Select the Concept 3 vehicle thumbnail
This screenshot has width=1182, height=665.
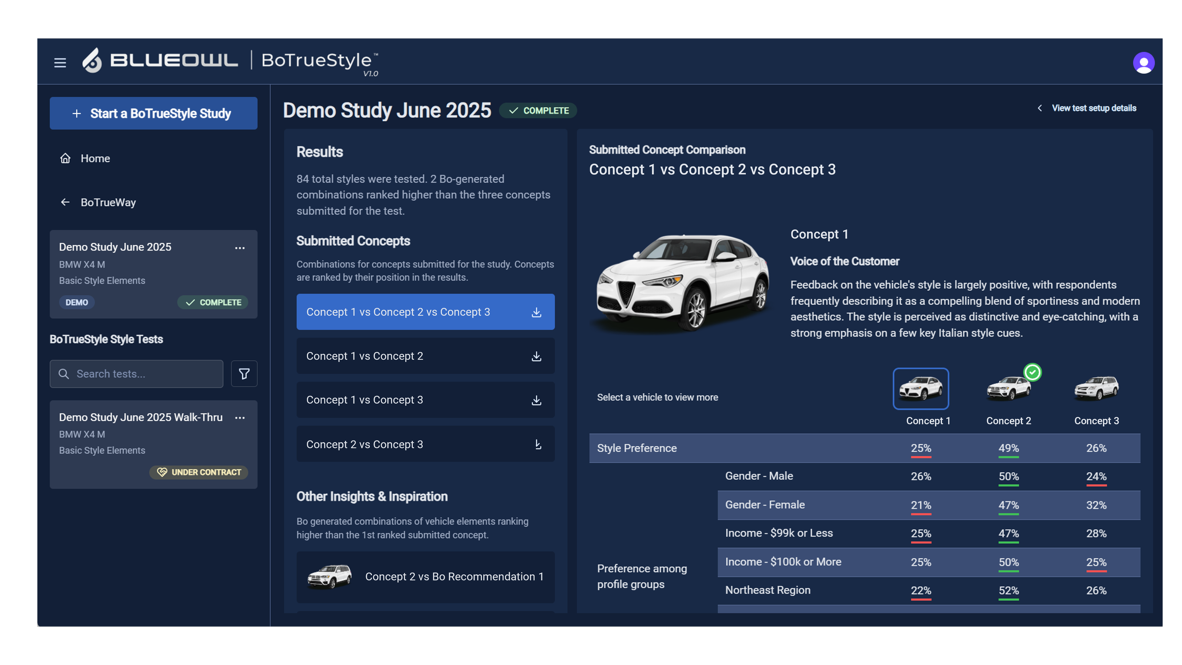click(x=1096, y=389)
